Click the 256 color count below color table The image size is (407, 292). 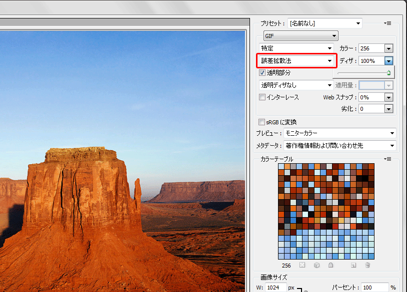(x=286, y=266)
